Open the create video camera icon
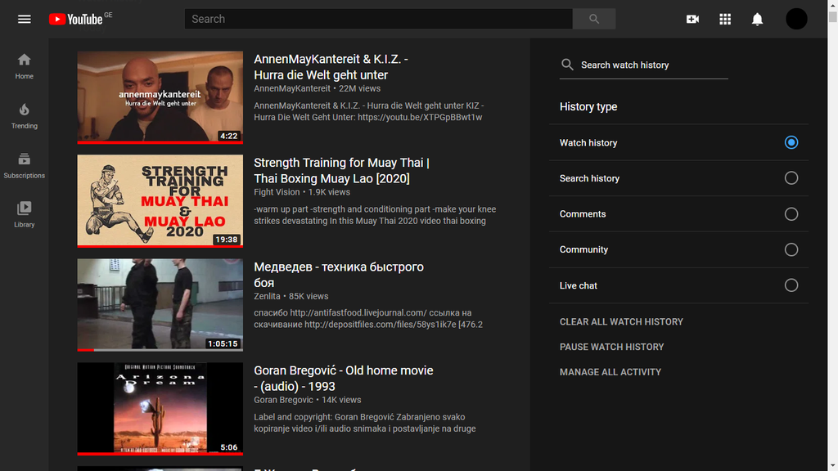 point(692,19)
